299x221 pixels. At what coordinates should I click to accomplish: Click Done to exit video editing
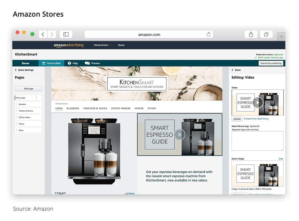click(236, 70)
